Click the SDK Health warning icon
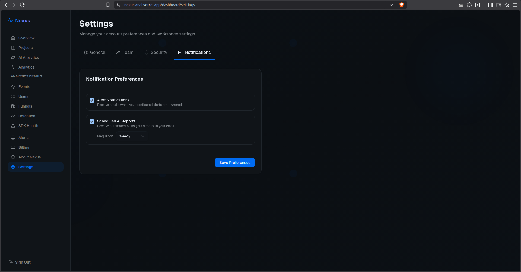 [13, 126]
